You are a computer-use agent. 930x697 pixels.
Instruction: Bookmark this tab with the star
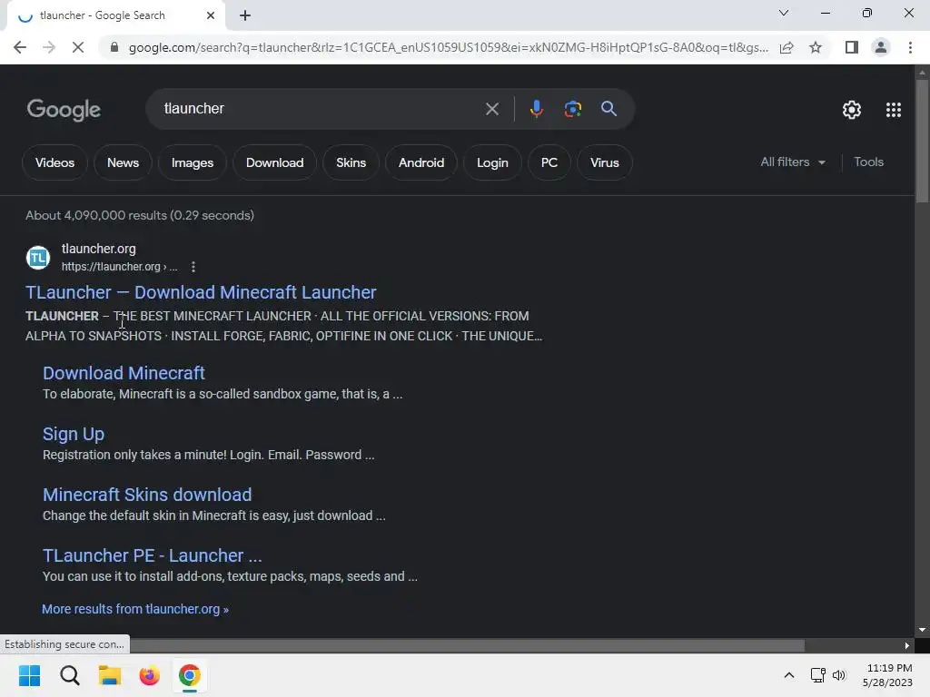coord(816,47)
